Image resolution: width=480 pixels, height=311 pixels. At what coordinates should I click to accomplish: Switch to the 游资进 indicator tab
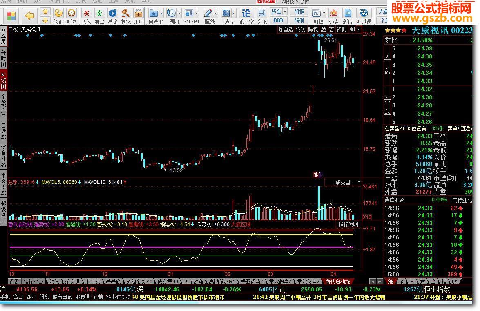[x=73, y=282]
